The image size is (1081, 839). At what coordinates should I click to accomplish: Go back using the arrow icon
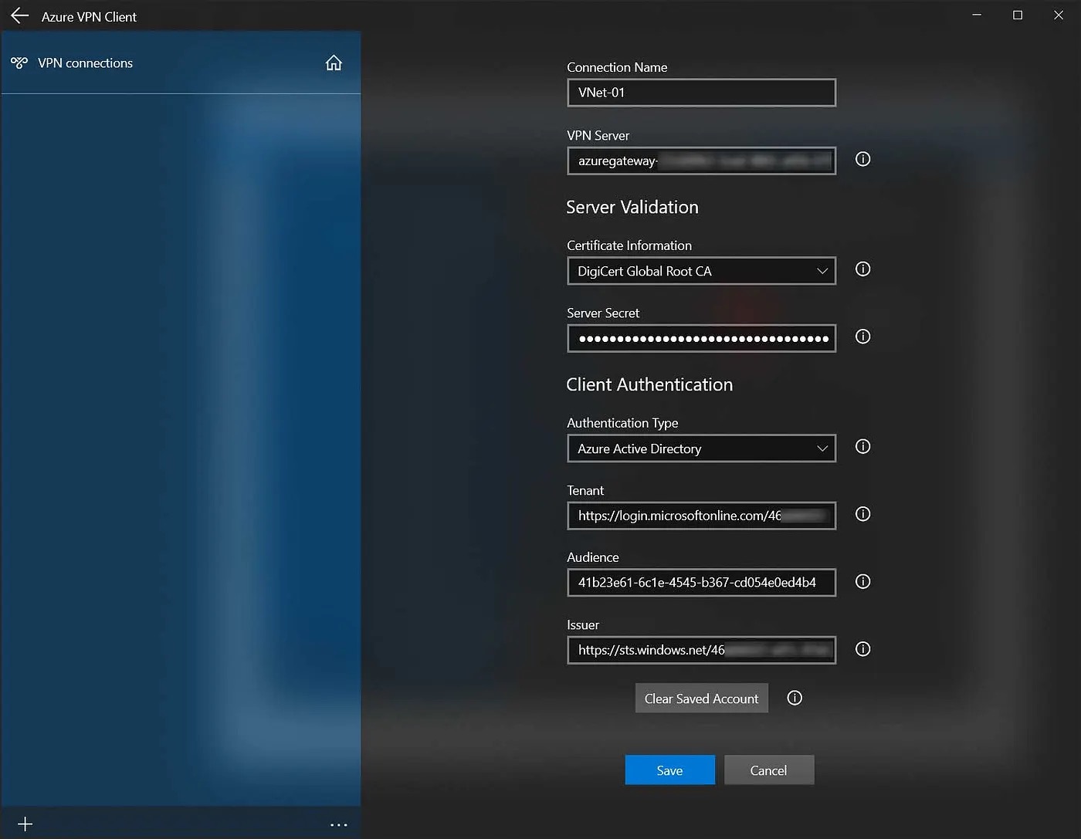point(19,16)
